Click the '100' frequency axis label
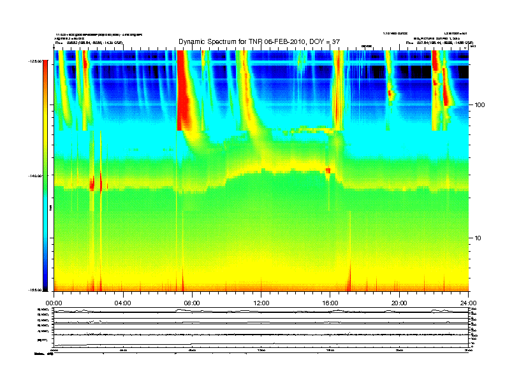 (x=479, y=105)
